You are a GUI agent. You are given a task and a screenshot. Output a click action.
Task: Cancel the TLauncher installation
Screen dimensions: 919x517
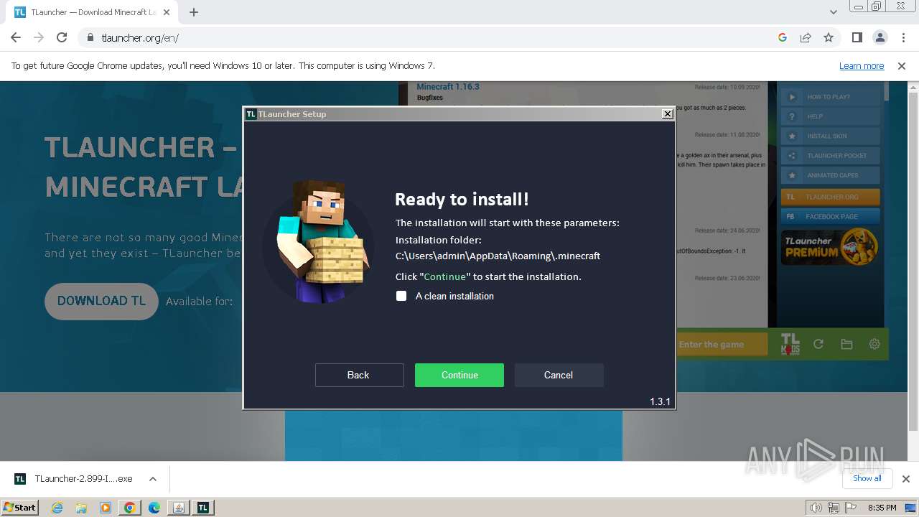559,375
